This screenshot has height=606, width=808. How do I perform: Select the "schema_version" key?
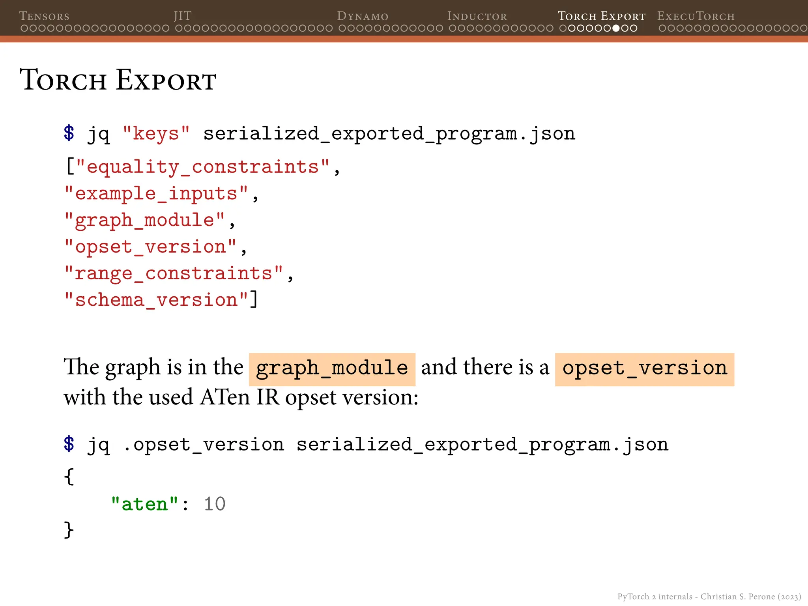(156, 300)
